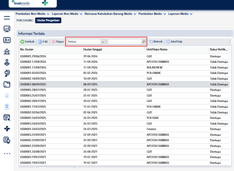
Task: Click the Hapus delete button
Action: point(58,41)
